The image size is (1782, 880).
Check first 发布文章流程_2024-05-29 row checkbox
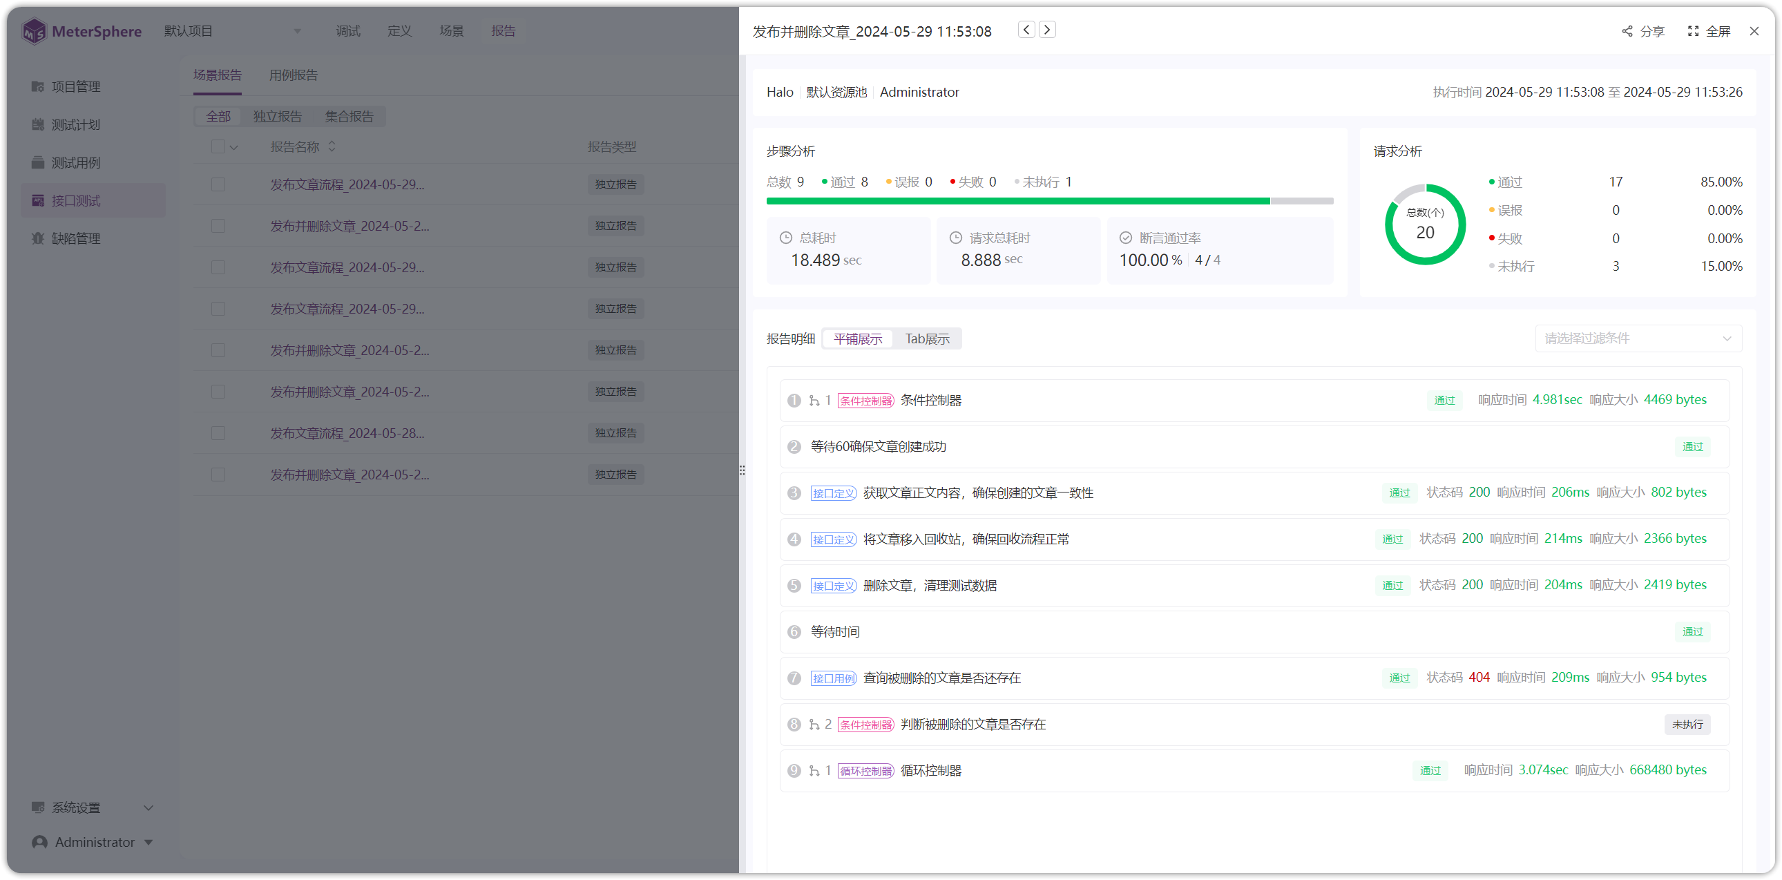point(218,184)
